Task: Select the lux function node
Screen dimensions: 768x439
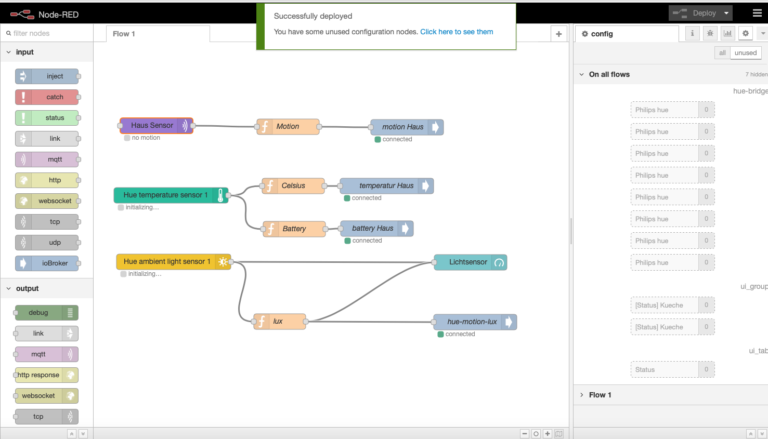Action: pyautogui.click(x=280, y=322)
